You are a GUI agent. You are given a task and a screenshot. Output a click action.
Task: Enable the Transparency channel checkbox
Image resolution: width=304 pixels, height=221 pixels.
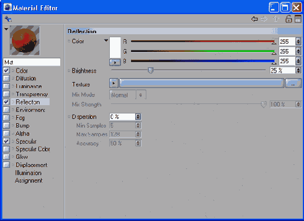click(6, 94)
